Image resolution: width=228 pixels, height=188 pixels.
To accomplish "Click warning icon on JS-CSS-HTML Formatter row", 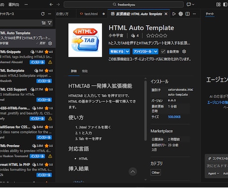I will pos(50,119).
